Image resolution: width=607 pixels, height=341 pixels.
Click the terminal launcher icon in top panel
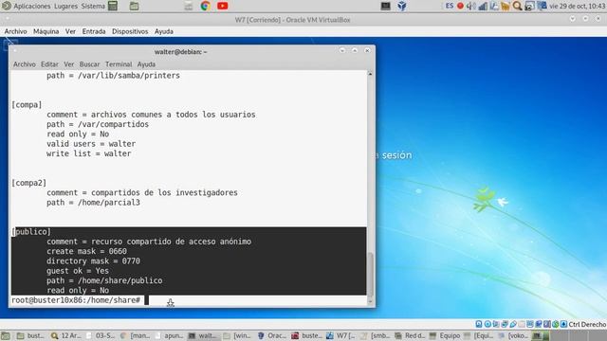(386, 6)
